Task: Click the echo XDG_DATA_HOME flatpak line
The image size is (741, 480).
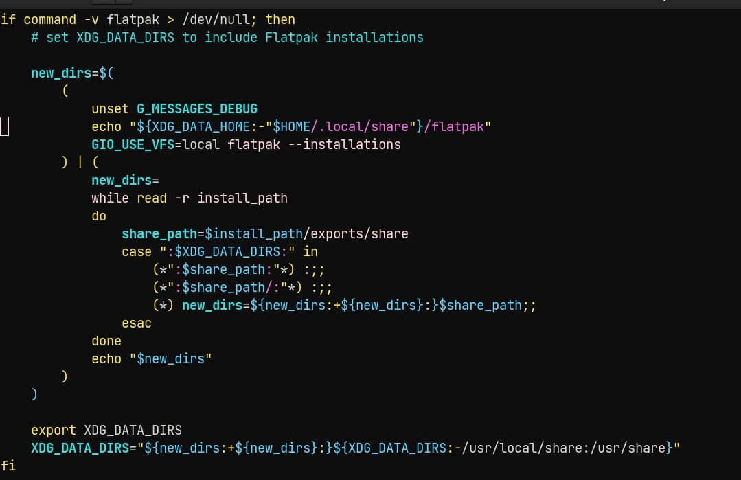Action: click(291, 126)
